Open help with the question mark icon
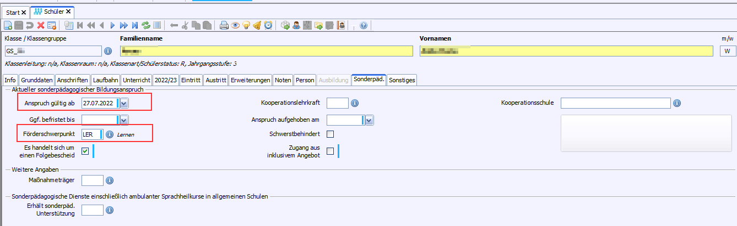Image resolution: width=737 pixels, height=226 pixels. click(x=364, y=25)
